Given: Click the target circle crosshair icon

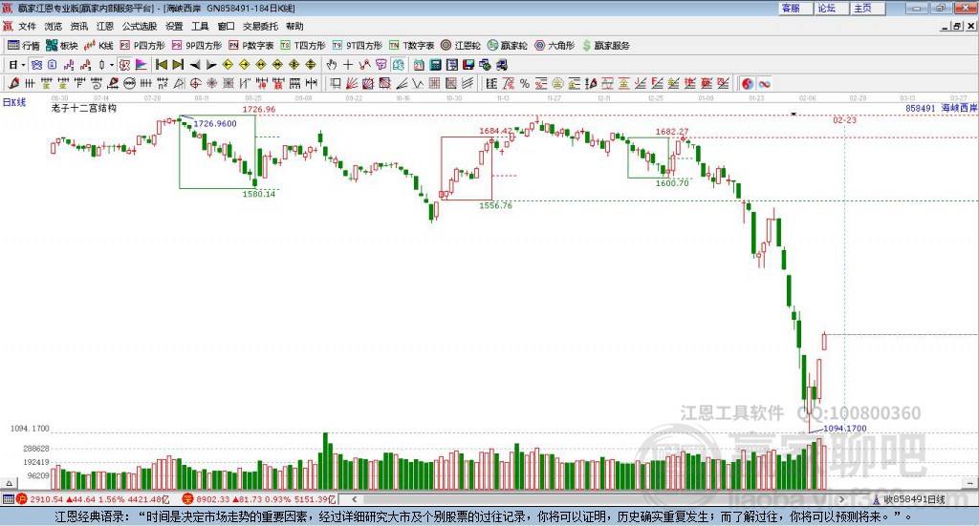Looking at the screenshot, I should click(x=195, y=83).
